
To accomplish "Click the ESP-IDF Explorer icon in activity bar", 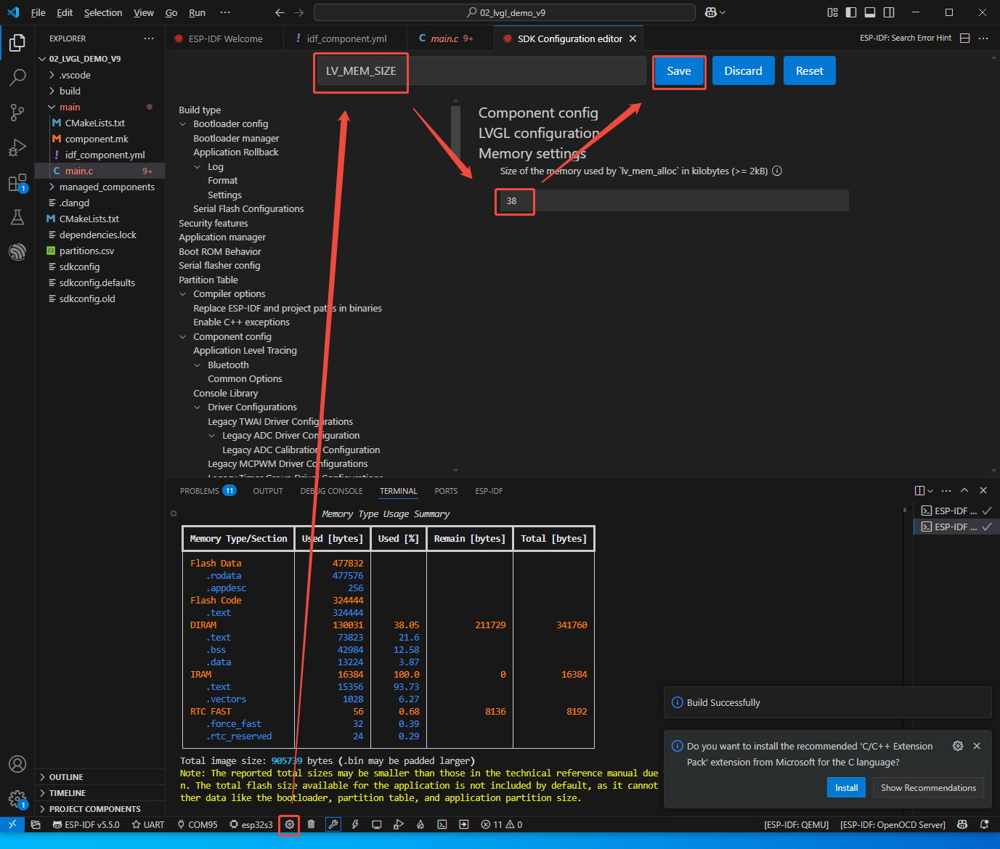I will [x=17, y=251].
